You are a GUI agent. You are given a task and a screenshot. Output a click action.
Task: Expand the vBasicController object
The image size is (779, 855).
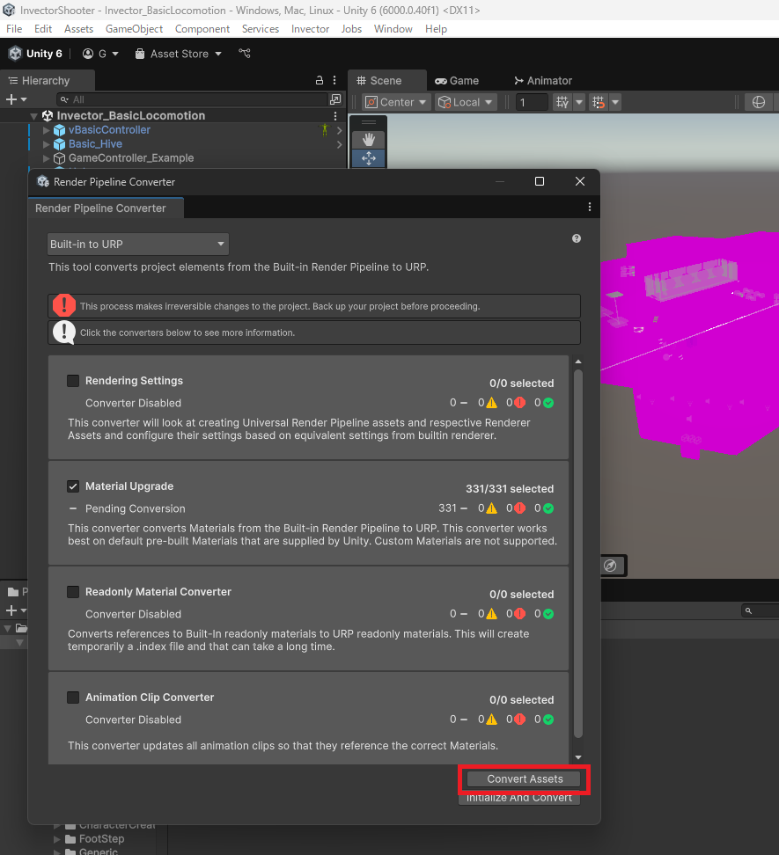(x=47, y=130)
